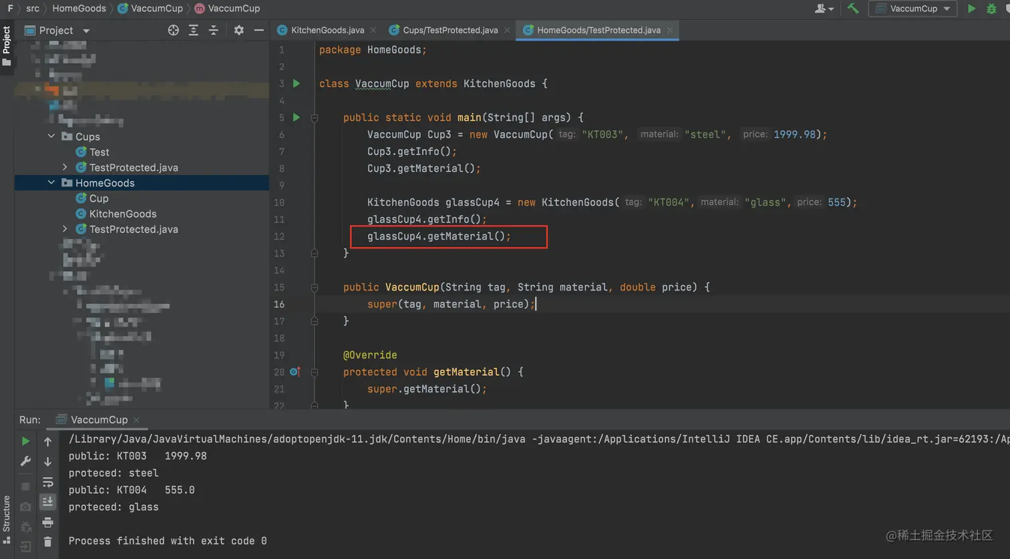The image size is (1010, 559).
Task: Switch to the Cups/TestProtected.java tab
Action: click(x=450, y=30)
